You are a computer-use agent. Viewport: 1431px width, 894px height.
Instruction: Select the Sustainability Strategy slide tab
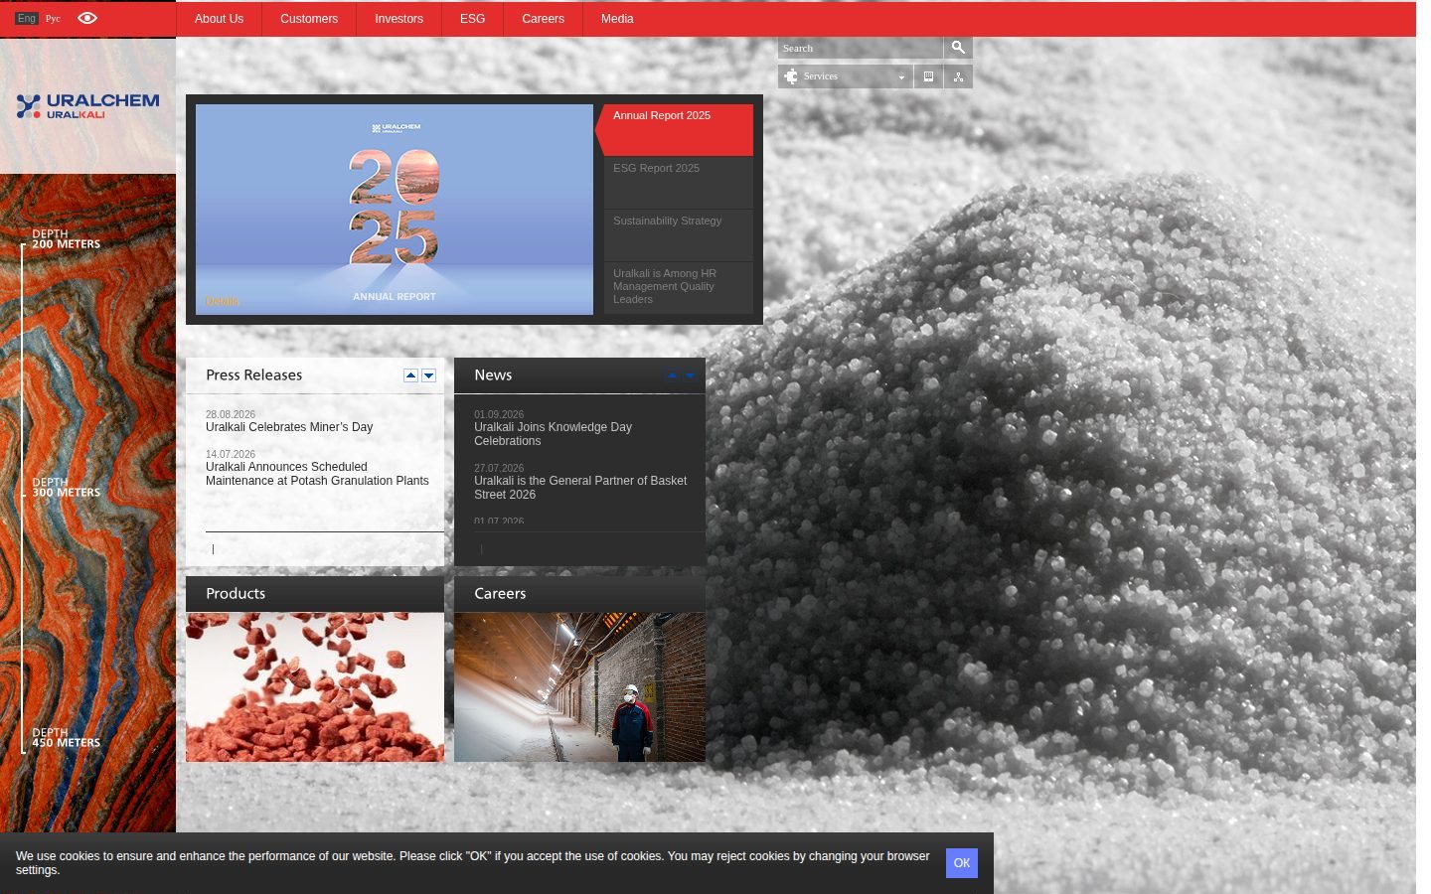(x=679, y=235)
